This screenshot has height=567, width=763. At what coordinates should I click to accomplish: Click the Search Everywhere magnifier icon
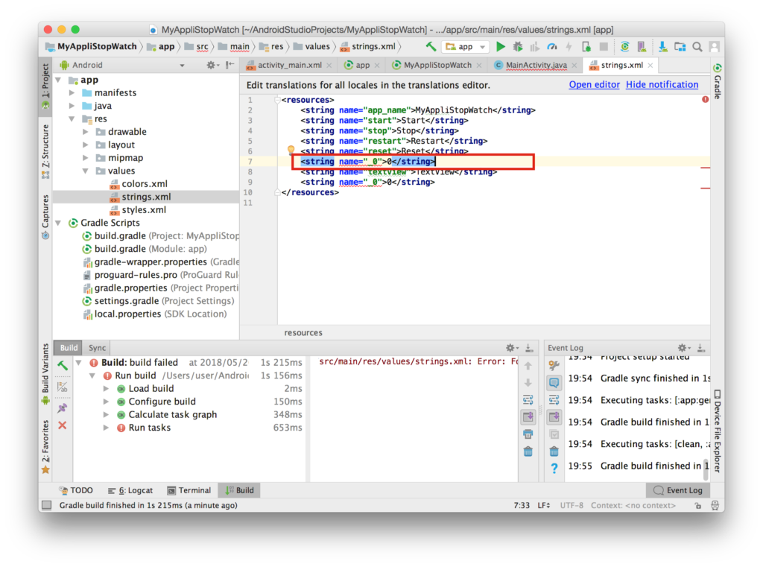697,47
